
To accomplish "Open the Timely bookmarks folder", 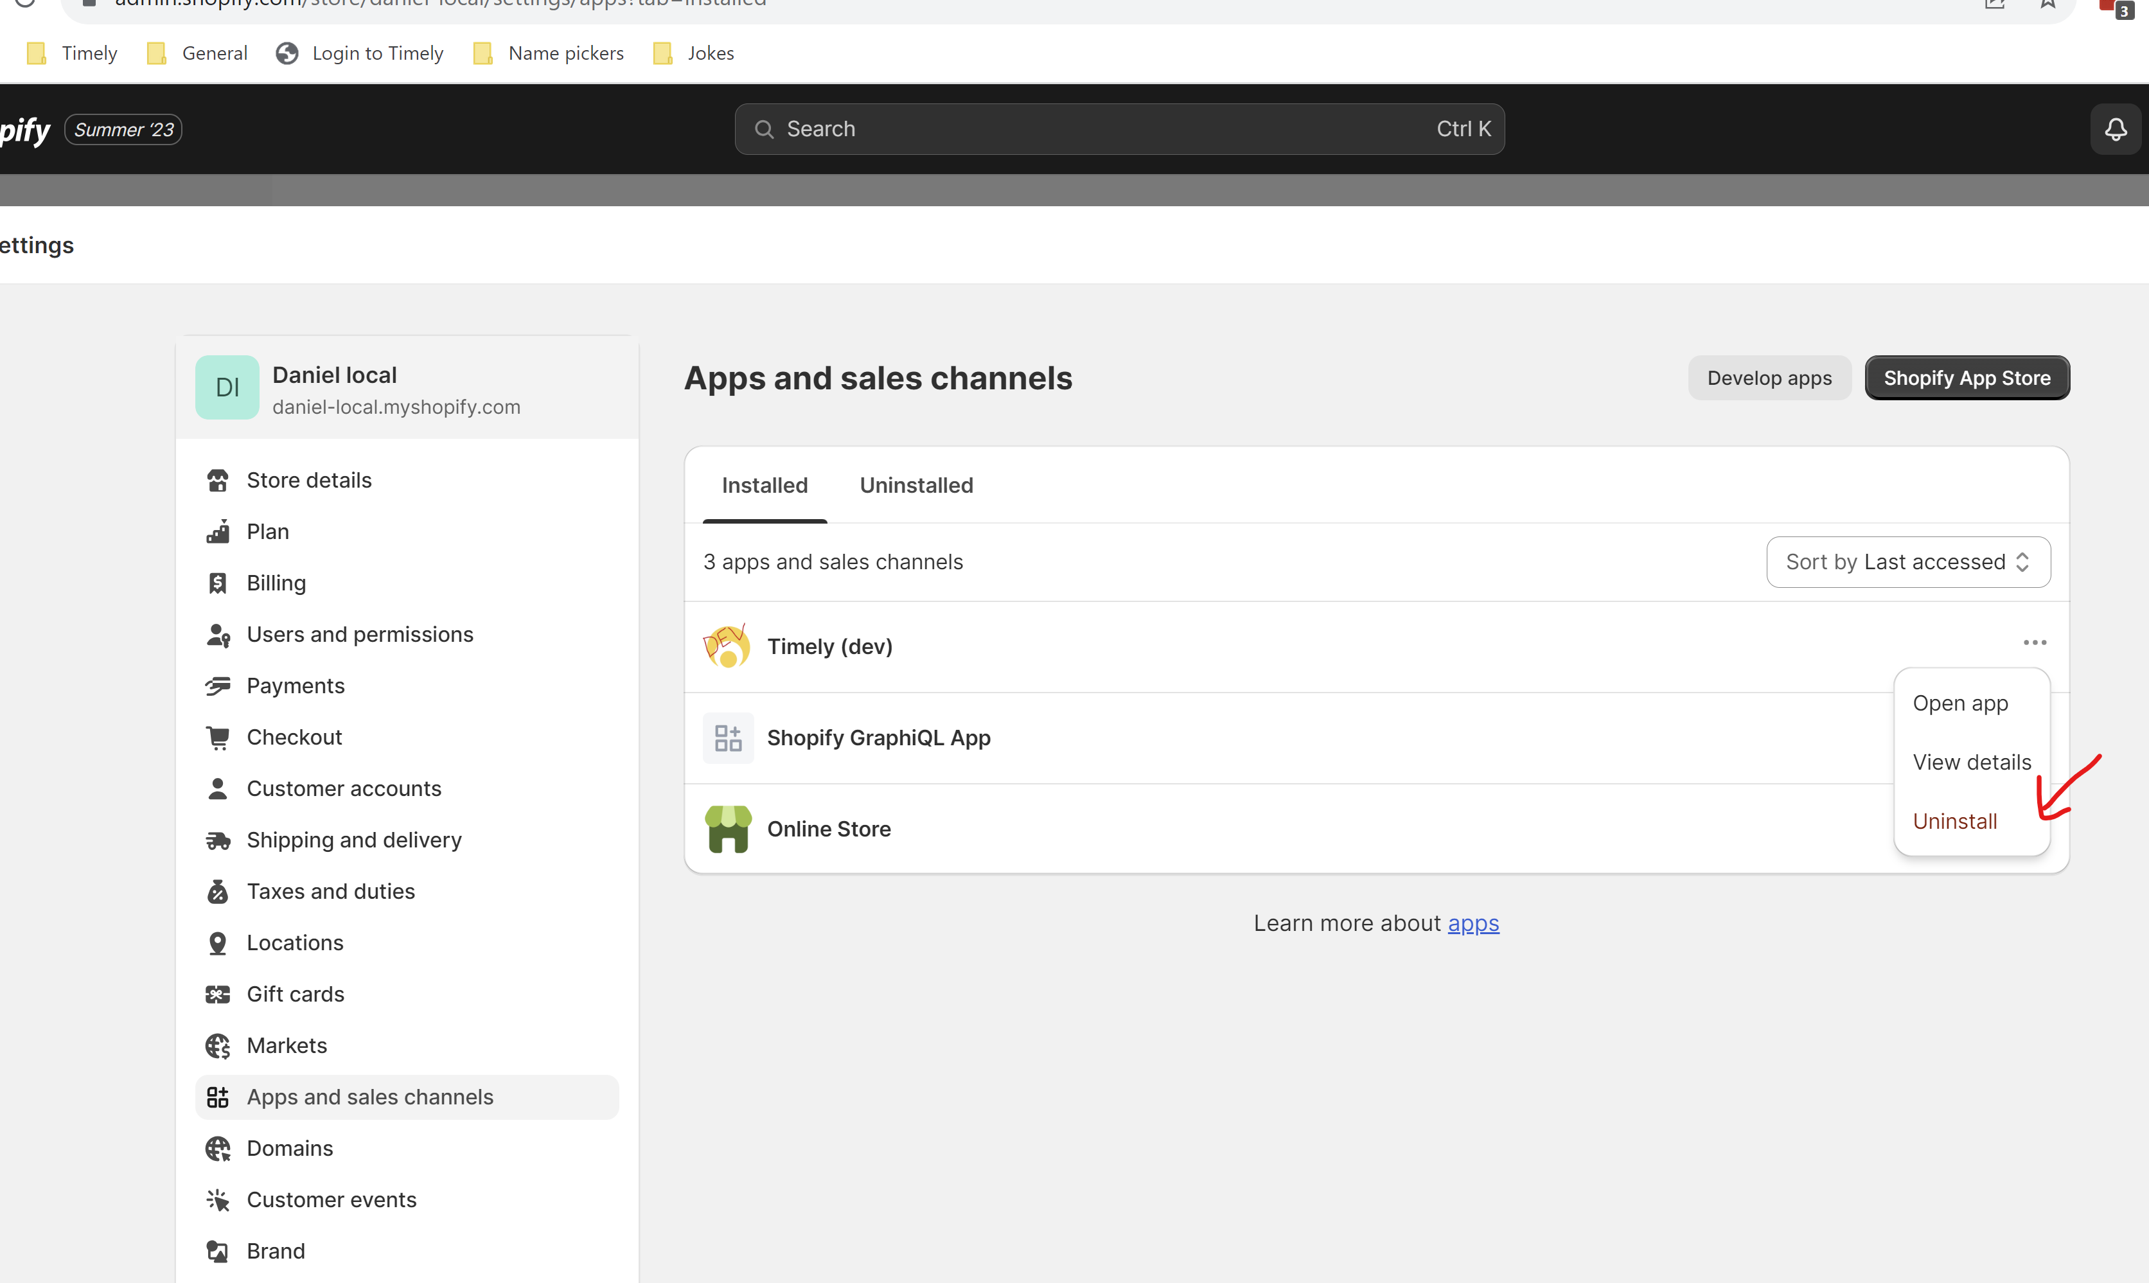I will point(73,53).
